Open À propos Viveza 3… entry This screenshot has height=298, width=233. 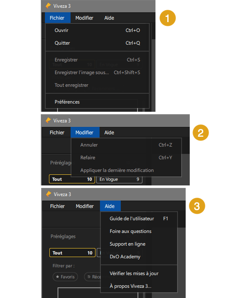click(x=139, y=286)
